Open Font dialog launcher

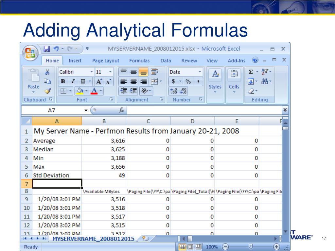[x=111, y=99]
